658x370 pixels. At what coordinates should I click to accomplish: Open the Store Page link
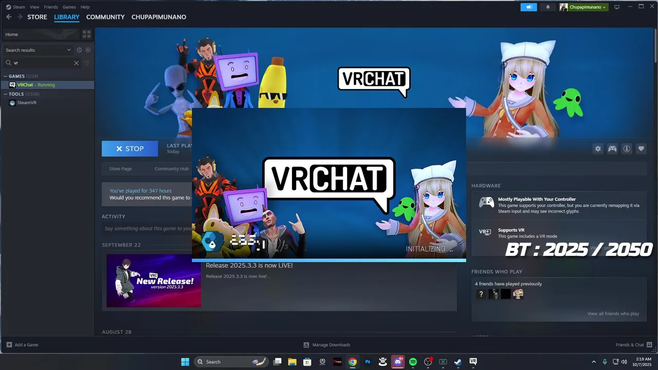tap(120, 169)
